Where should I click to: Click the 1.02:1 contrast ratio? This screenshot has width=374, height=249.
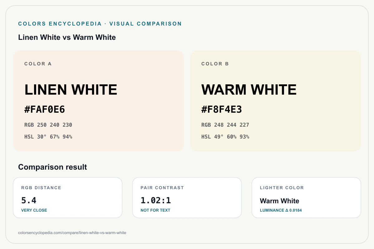coord(156,200)
